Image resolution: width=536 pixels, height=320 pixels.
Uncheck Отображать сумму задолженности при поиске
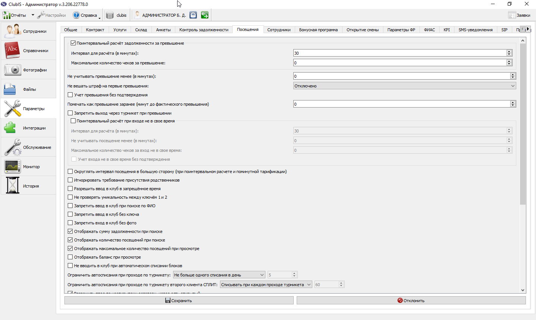click(x=70, y=231)
